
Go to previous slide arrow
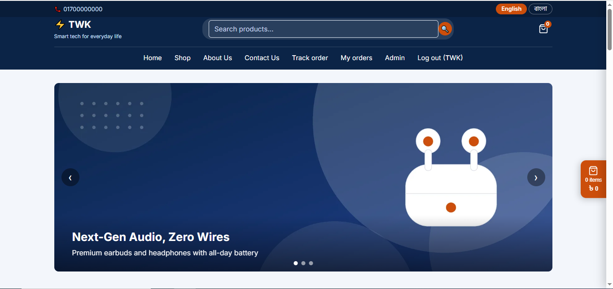click(70, 177)
